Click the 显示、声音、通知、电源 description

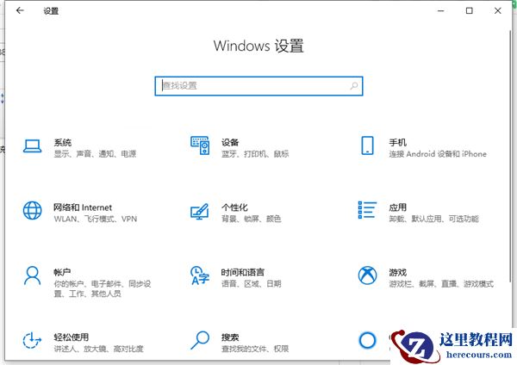click(x=95, y=154)
